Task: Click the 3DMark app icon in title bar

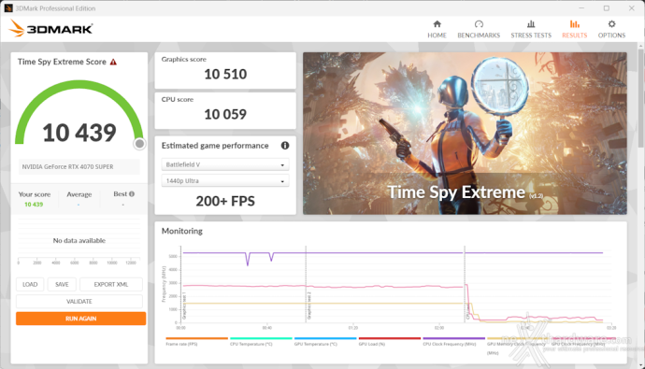Action: (x=8, y=8)
